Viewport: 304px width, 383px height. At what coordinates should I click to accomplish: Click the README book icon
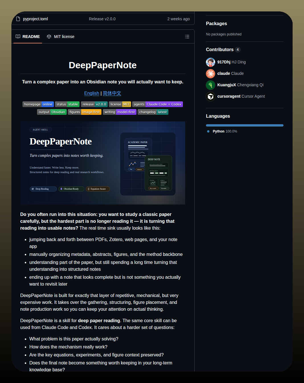(18, 37)
